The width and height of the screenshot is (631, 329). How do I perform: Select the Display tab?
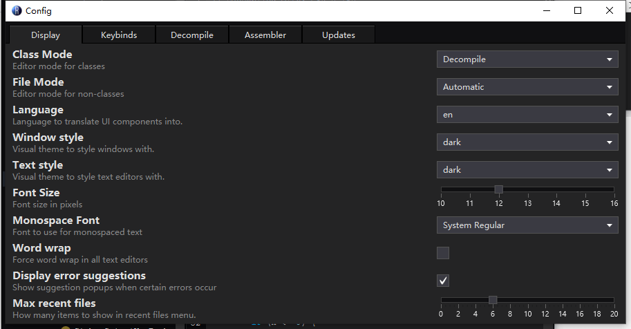(x=46, y=35)
